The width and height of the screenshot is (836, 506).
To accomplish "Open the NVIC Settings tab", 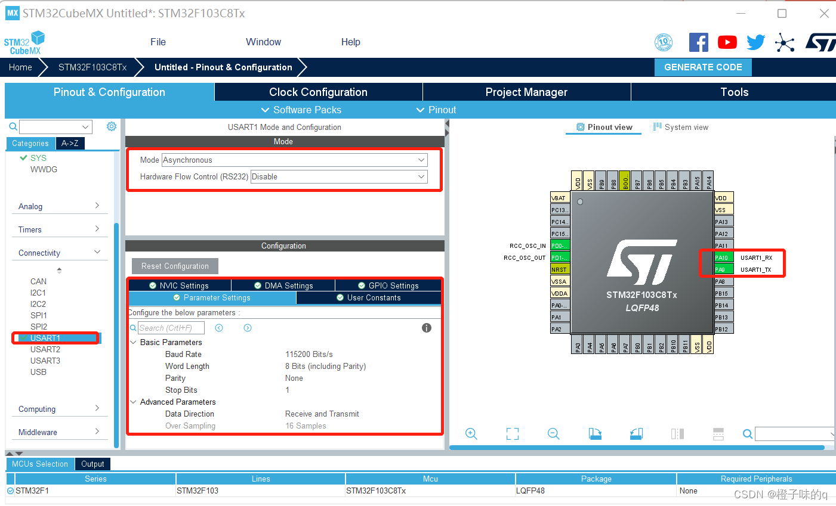I will tap(180, 285).
